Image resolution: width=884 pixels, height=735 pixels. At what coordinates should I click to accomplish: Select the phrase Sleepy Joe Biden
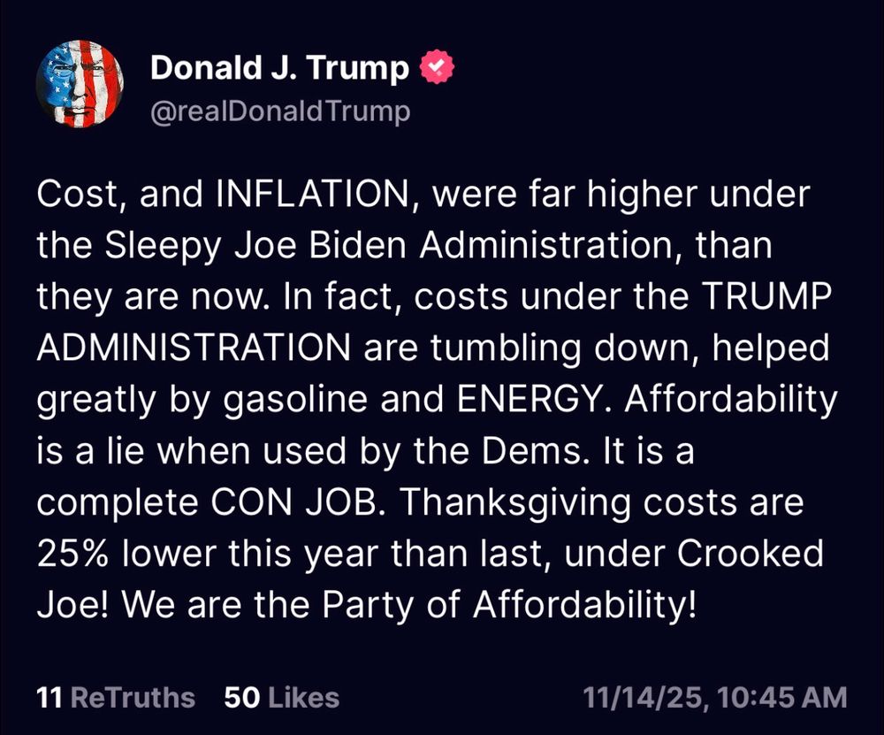[255, 246]
